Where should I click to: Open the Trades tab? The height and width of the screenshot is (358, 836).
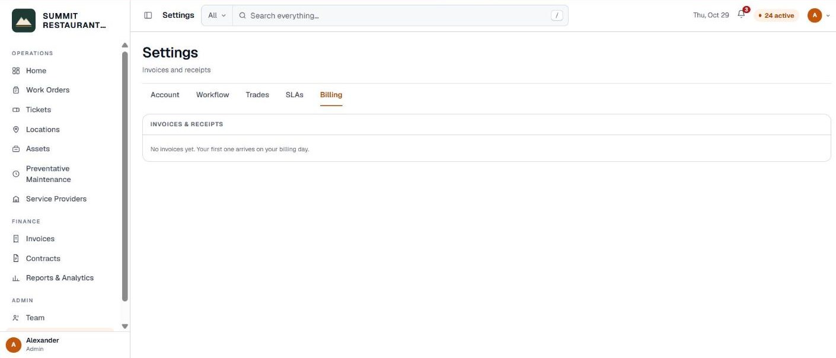point(257,95)
